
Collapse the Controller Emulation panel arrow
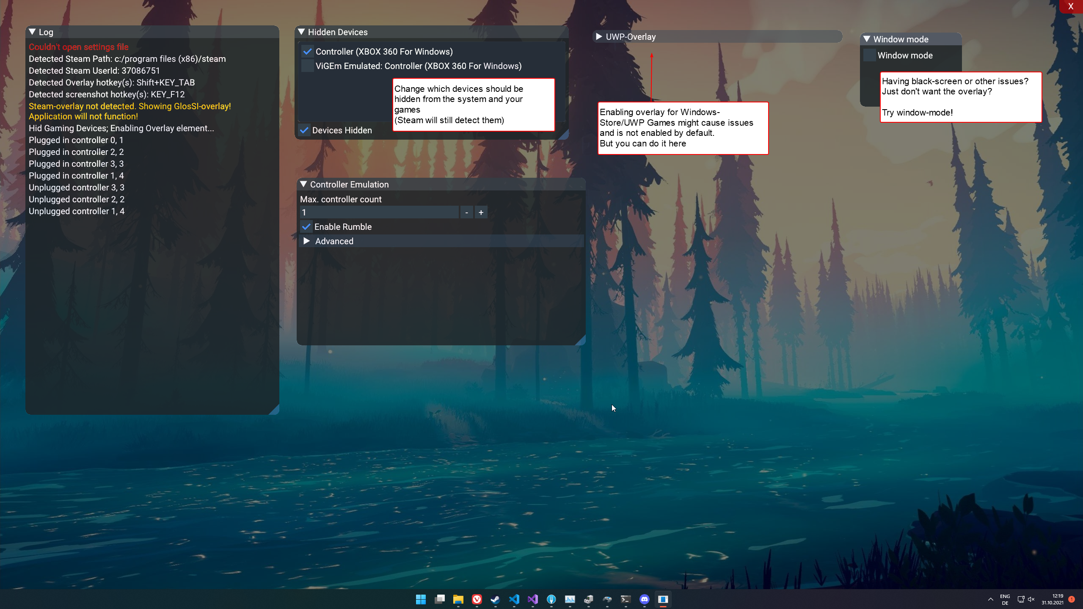303,185
